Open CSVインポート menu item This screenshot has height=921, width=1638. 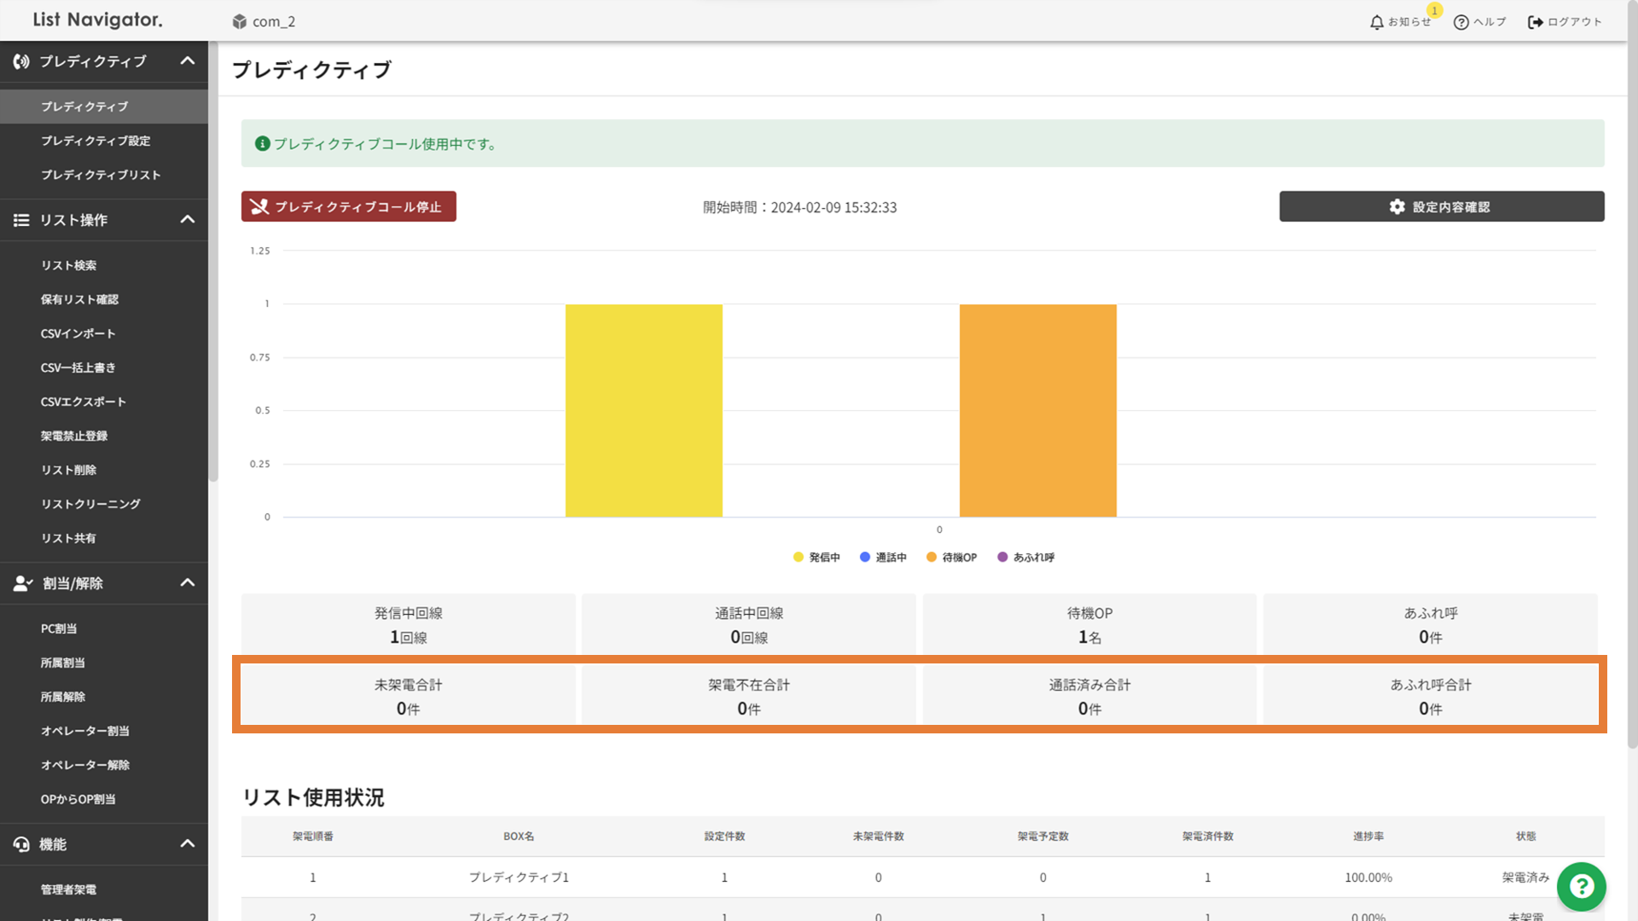pos(78,333)
